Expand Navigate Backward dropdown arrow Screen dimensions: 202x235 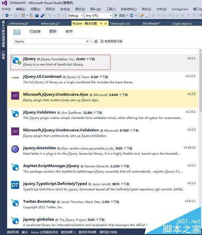pos(11,15)
